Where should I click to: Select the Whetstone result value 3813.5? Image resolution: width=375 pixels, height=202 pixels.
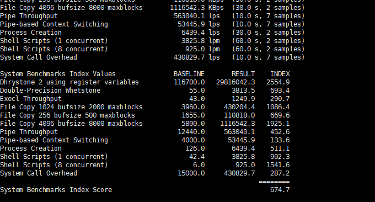[243, 91]
